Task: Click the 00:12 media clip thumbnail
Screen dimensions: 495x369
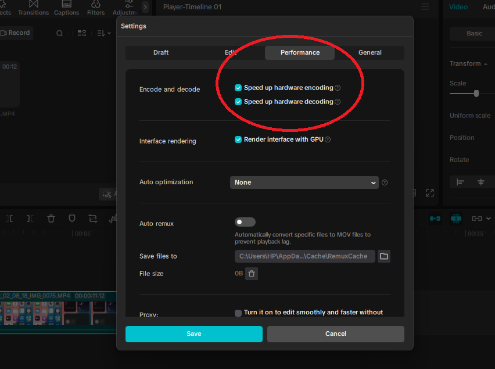Action: (9, 84)
